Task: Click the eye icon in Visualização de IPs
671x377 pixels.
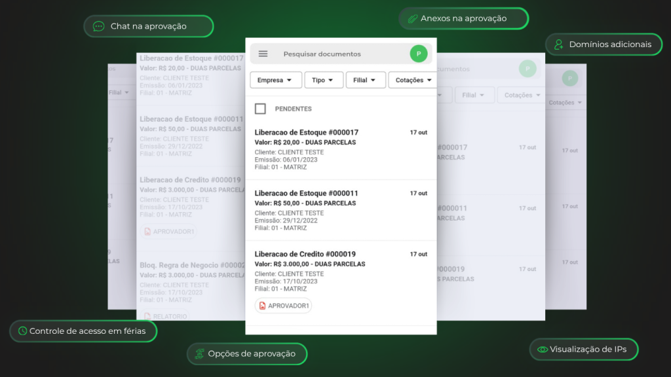Action: tap(542, 350)
